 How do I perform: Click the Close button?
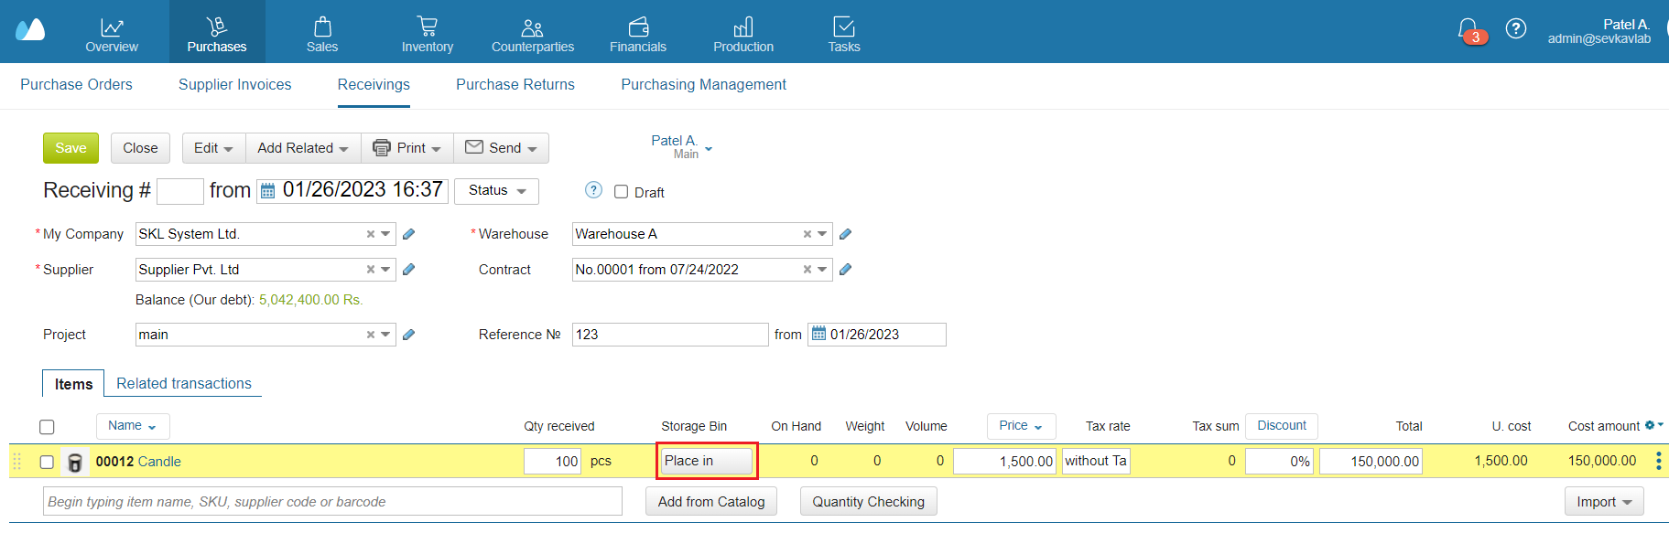[x=140, y=148]
